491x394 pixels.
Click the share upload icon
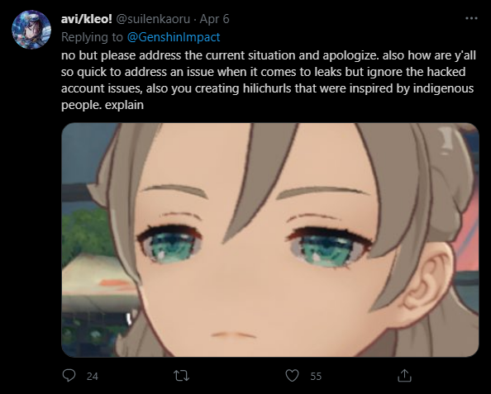(404, 375)
